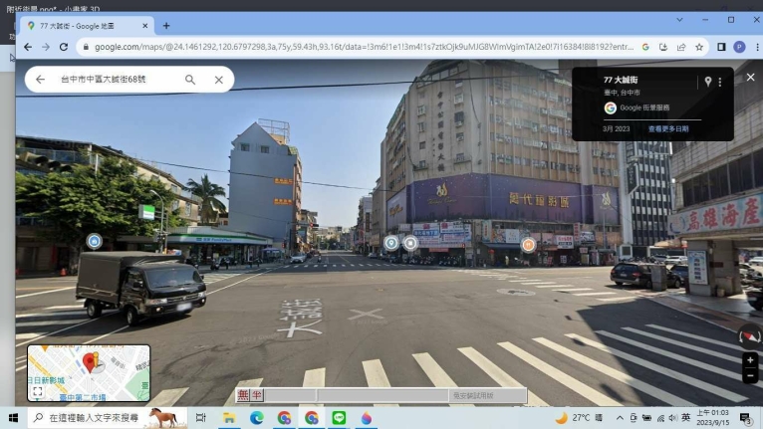Reload the Google Maps page

tap(64, 47)
